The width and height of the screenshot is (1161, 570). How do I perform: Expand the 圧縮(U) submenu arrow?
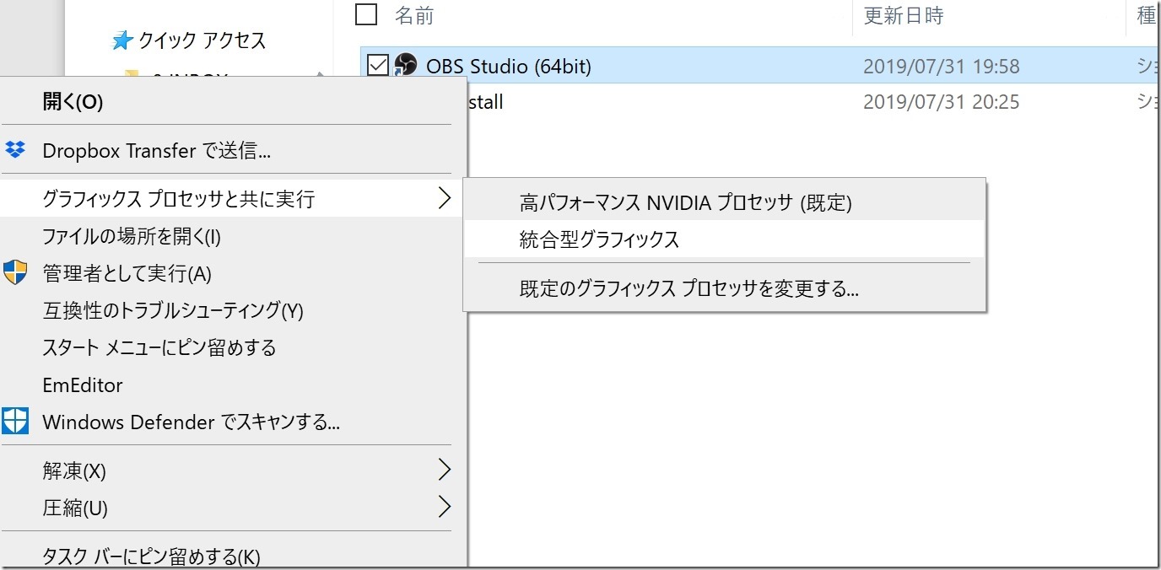click(445, 507)
